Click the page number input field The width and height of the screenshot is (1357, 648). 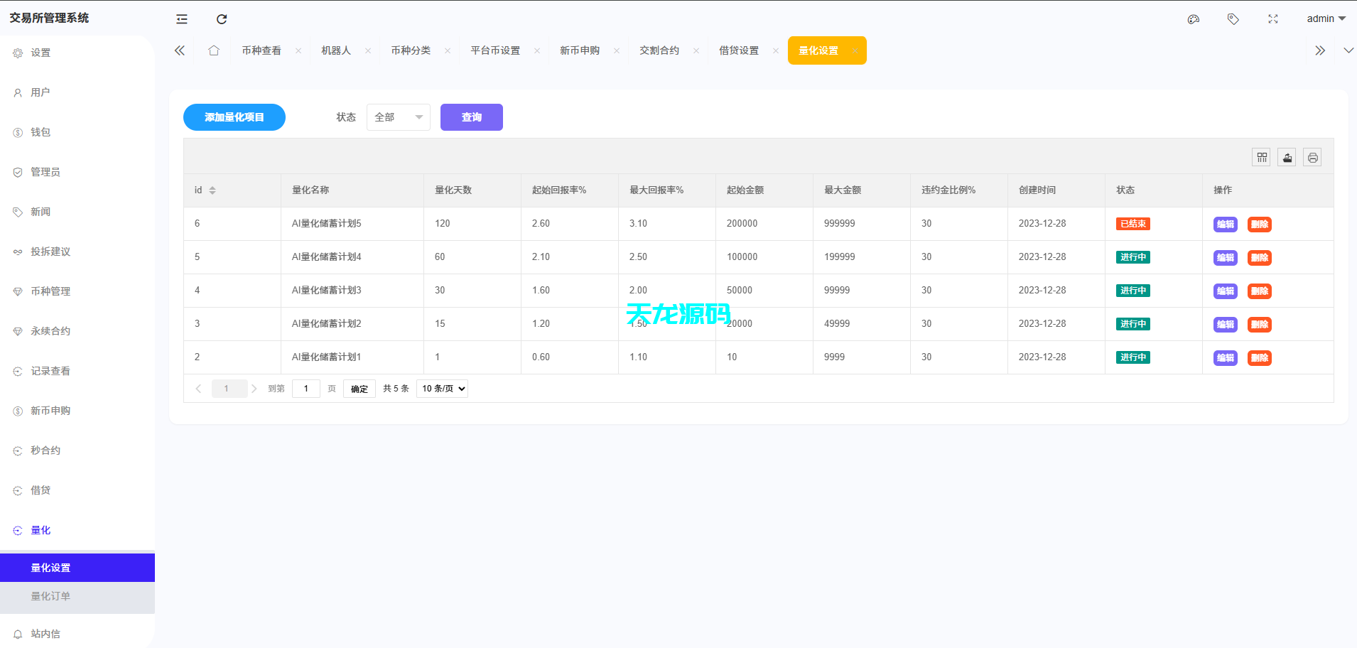[306, 389]
